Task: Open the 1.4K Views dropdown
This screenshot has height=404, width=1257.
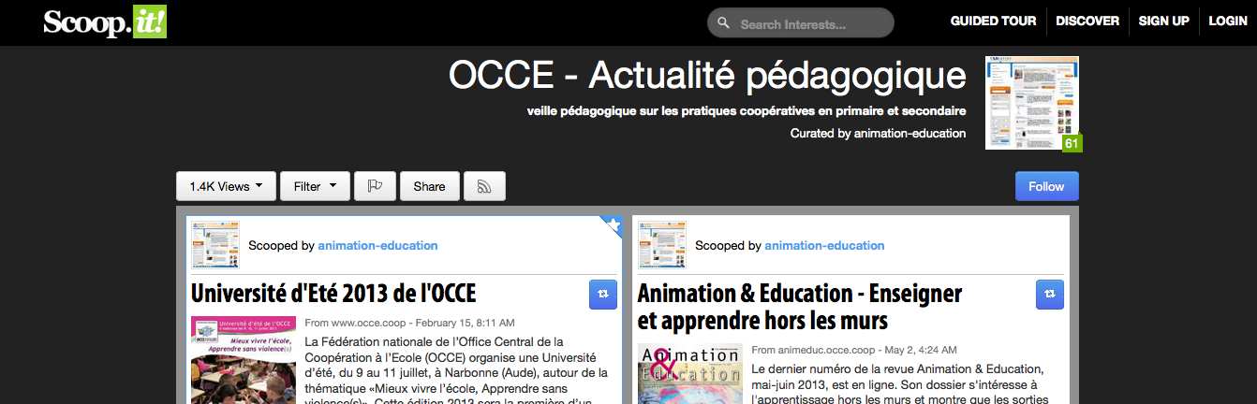Action: [x=226, y=186]
